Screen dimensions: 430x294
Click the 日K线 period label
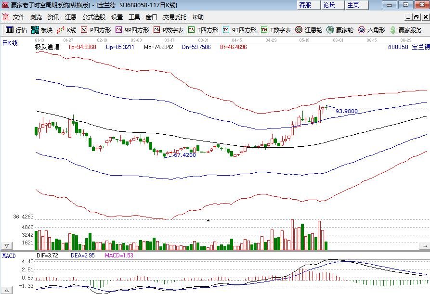10,43
